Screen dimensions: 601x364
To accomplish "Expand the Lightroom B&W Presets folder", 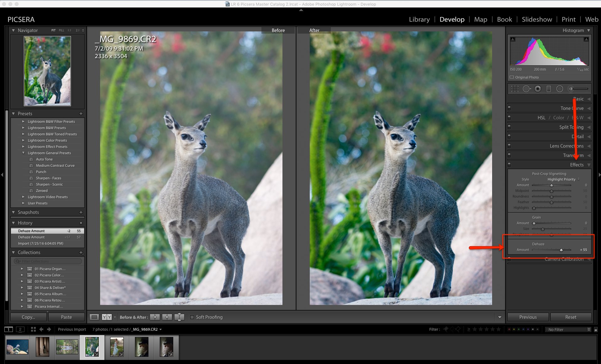I will click(x=23, y=128).
